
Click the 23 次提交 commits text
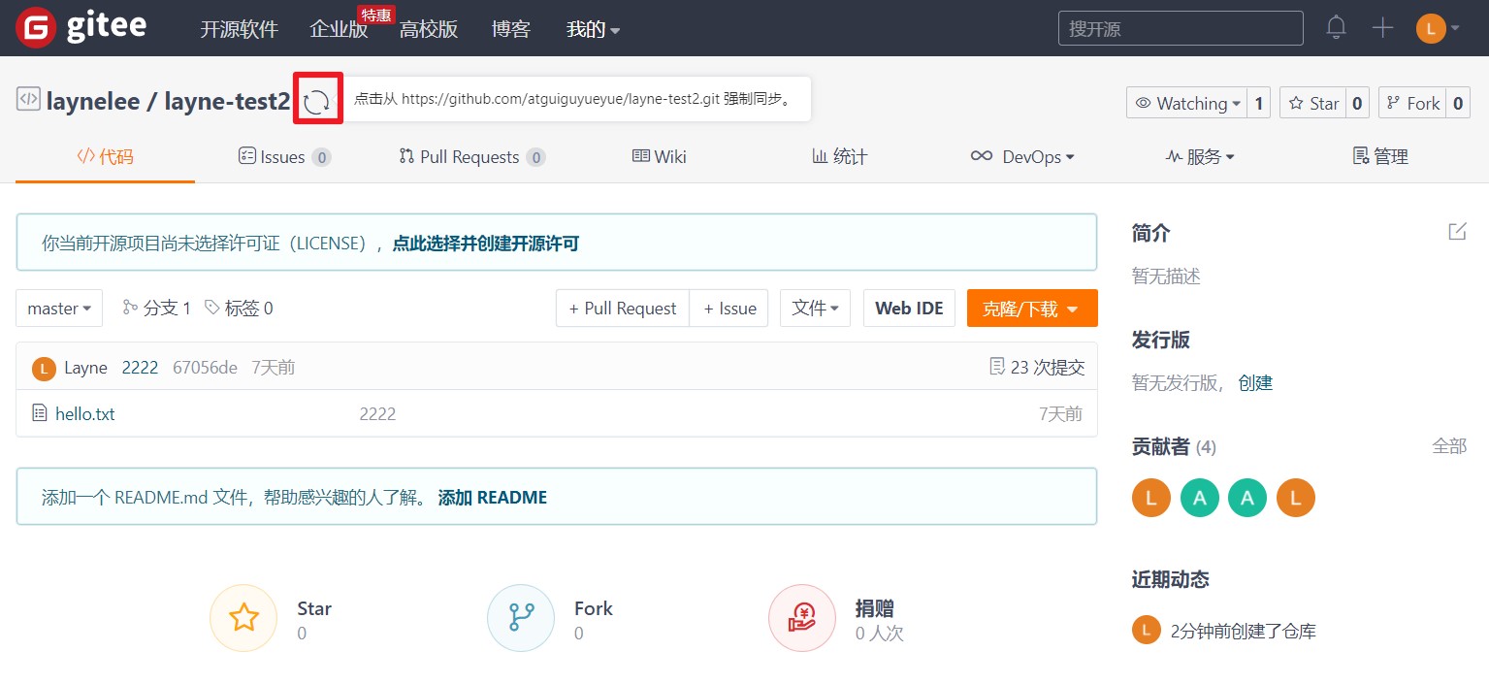1048,367
